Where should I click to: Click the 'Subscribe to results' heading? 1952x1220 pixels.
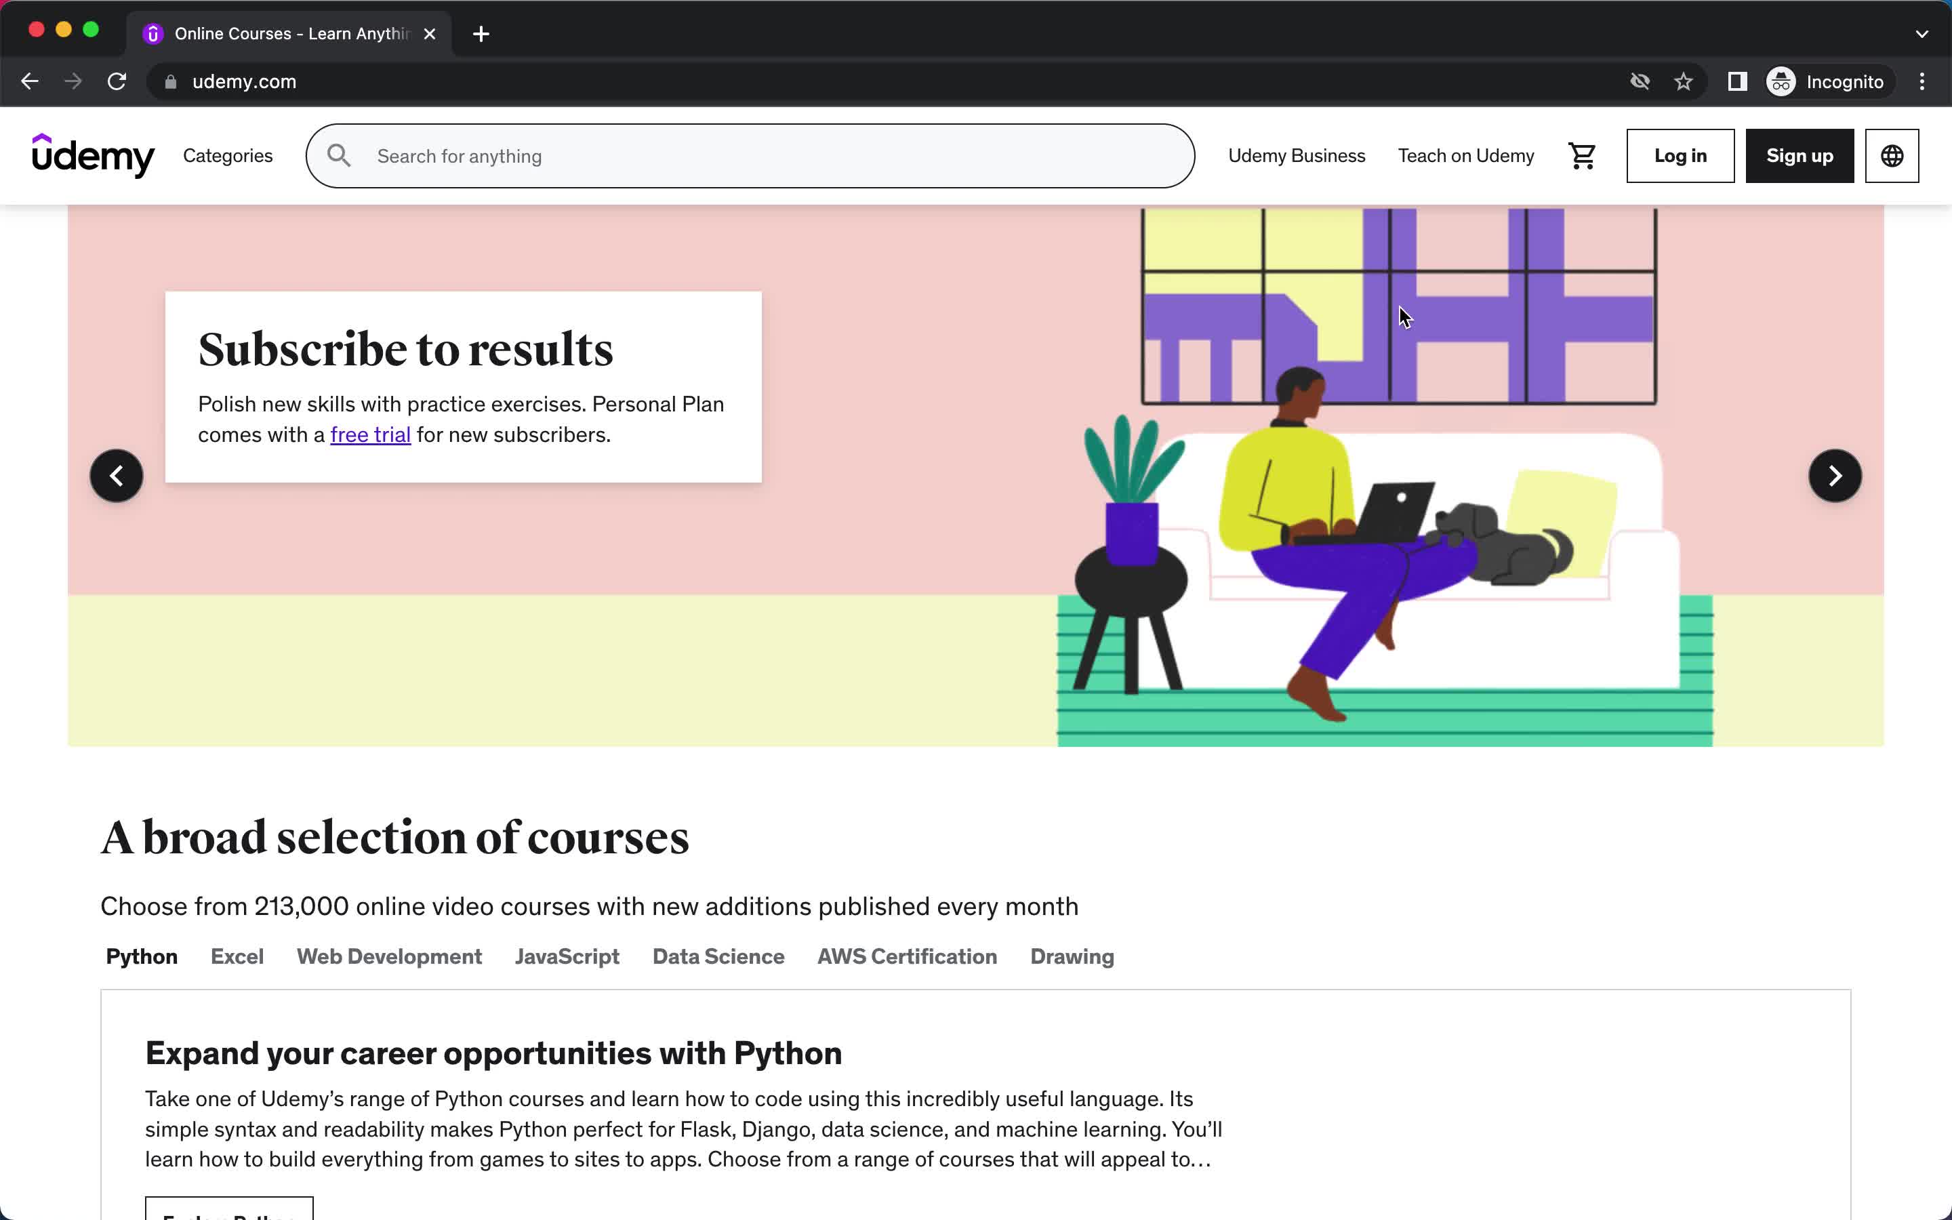click(x=406, y=349)
